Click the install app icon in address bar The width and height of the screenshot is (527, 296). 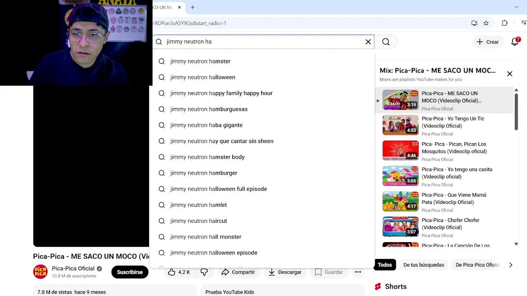click(x=474, y=23)
